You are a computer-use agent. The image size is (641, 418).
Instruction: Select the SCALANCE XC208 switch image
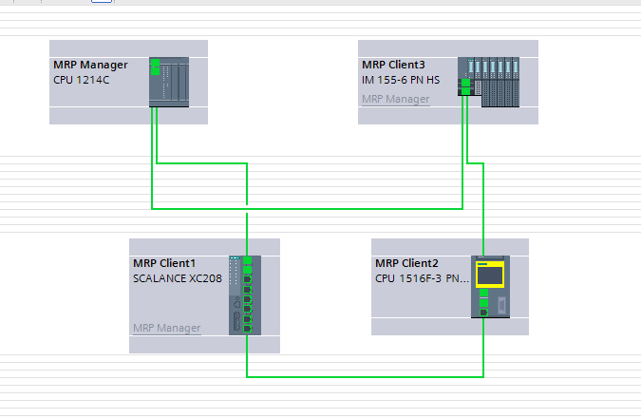tap(242, 294)
